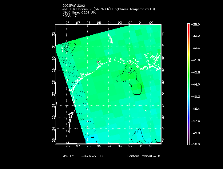
Task: Click the red end of the color bar
Action: click(189, 27)
